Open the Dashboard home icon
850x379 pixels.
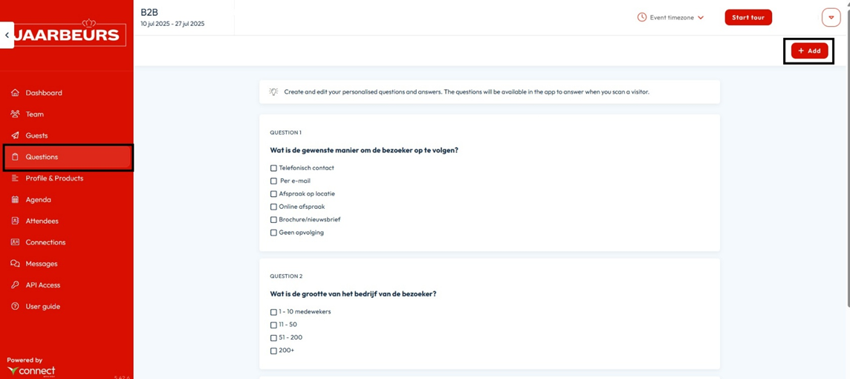coord(15,93)
